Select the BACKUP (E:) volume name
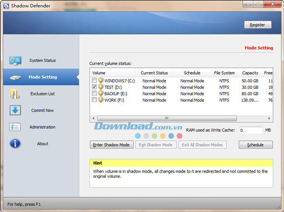The height and width of the screenshot is (212, 284). click(x=116, y=94)
